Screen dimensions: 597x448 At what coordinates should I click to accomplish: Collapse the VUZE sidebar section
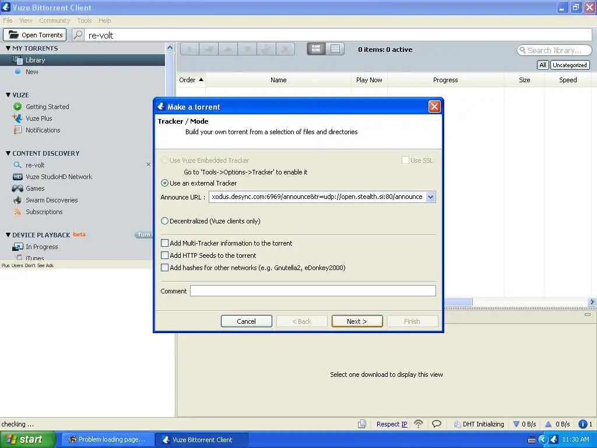(8, 95)
